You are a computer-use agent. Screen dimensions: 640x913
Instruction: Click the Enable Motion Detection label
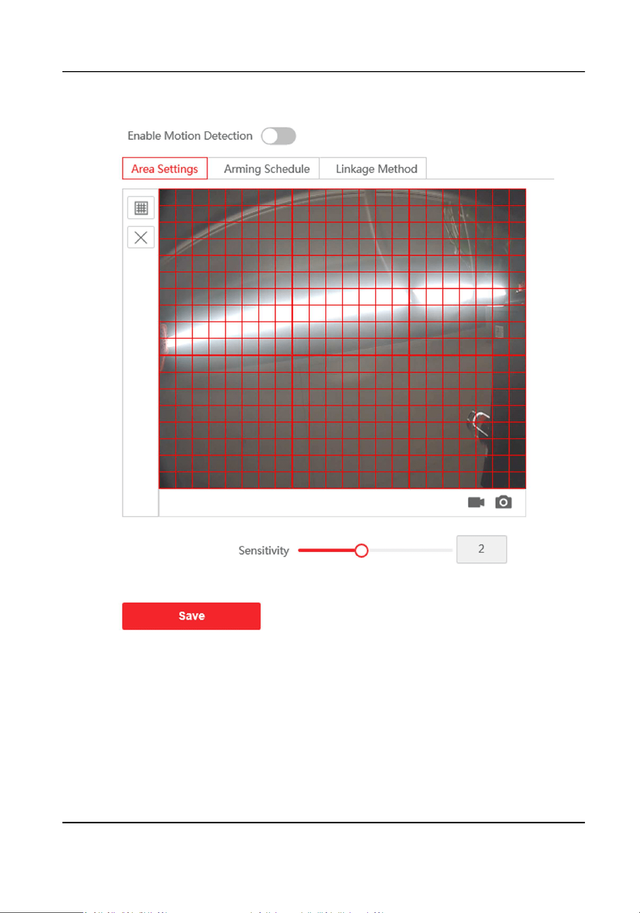pos(190,136)
